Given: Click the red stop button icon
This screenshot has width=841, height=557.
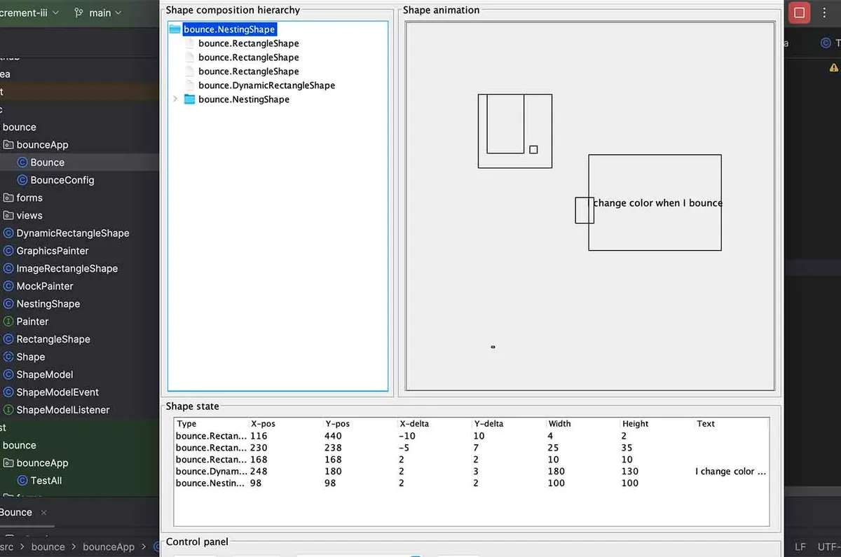Looking at the screenshot, I should click(x=799, y=13).
